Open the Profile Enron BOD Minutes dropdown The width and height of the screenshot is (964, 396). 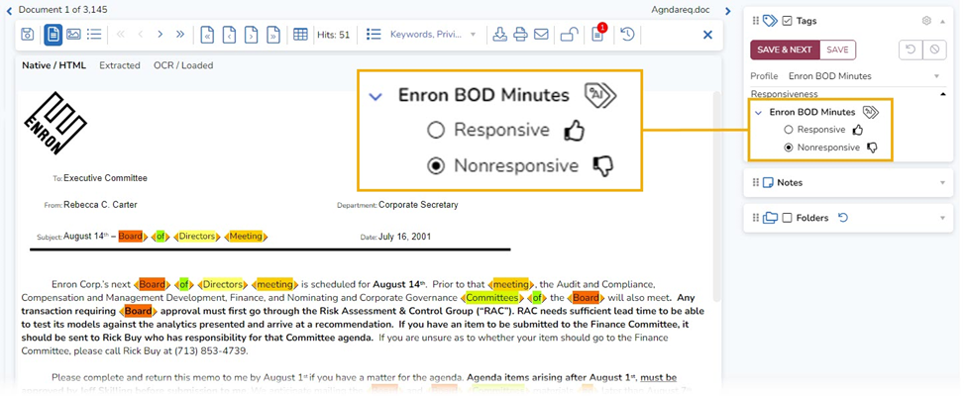(864, 76)
